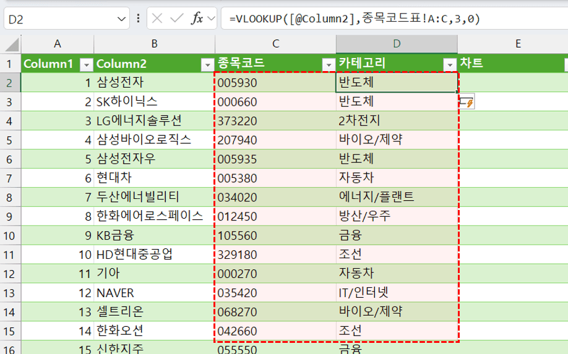This screenshot has width=568, height=354.
Task: Click the cell containing 한화에어로스페이스
Action: click(154, 216)
